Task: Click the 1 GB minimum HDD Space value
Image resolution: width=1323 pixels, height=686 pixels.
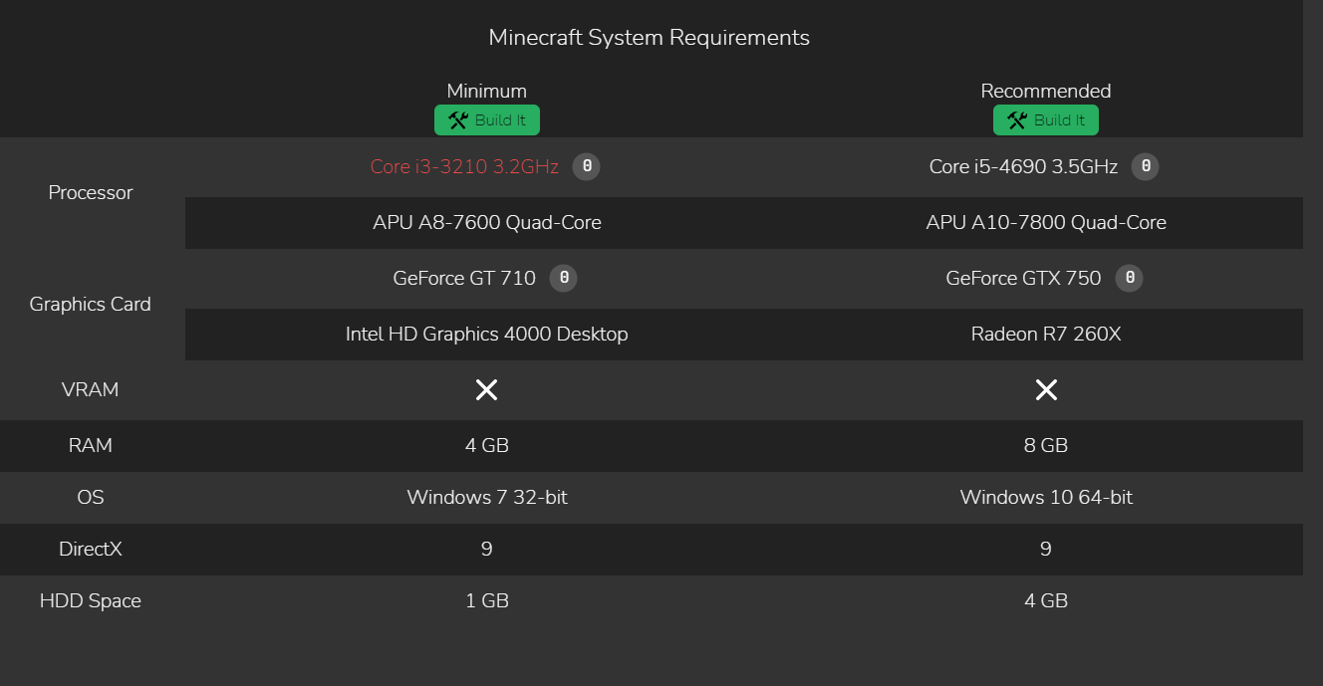Action: [487, 600]
